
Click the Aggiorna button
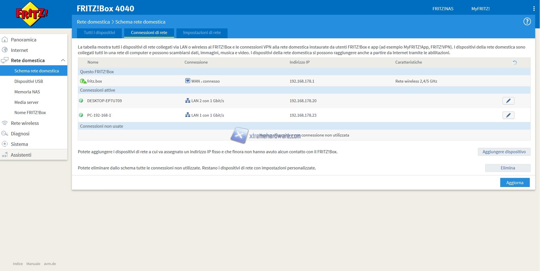coord(514,183)
